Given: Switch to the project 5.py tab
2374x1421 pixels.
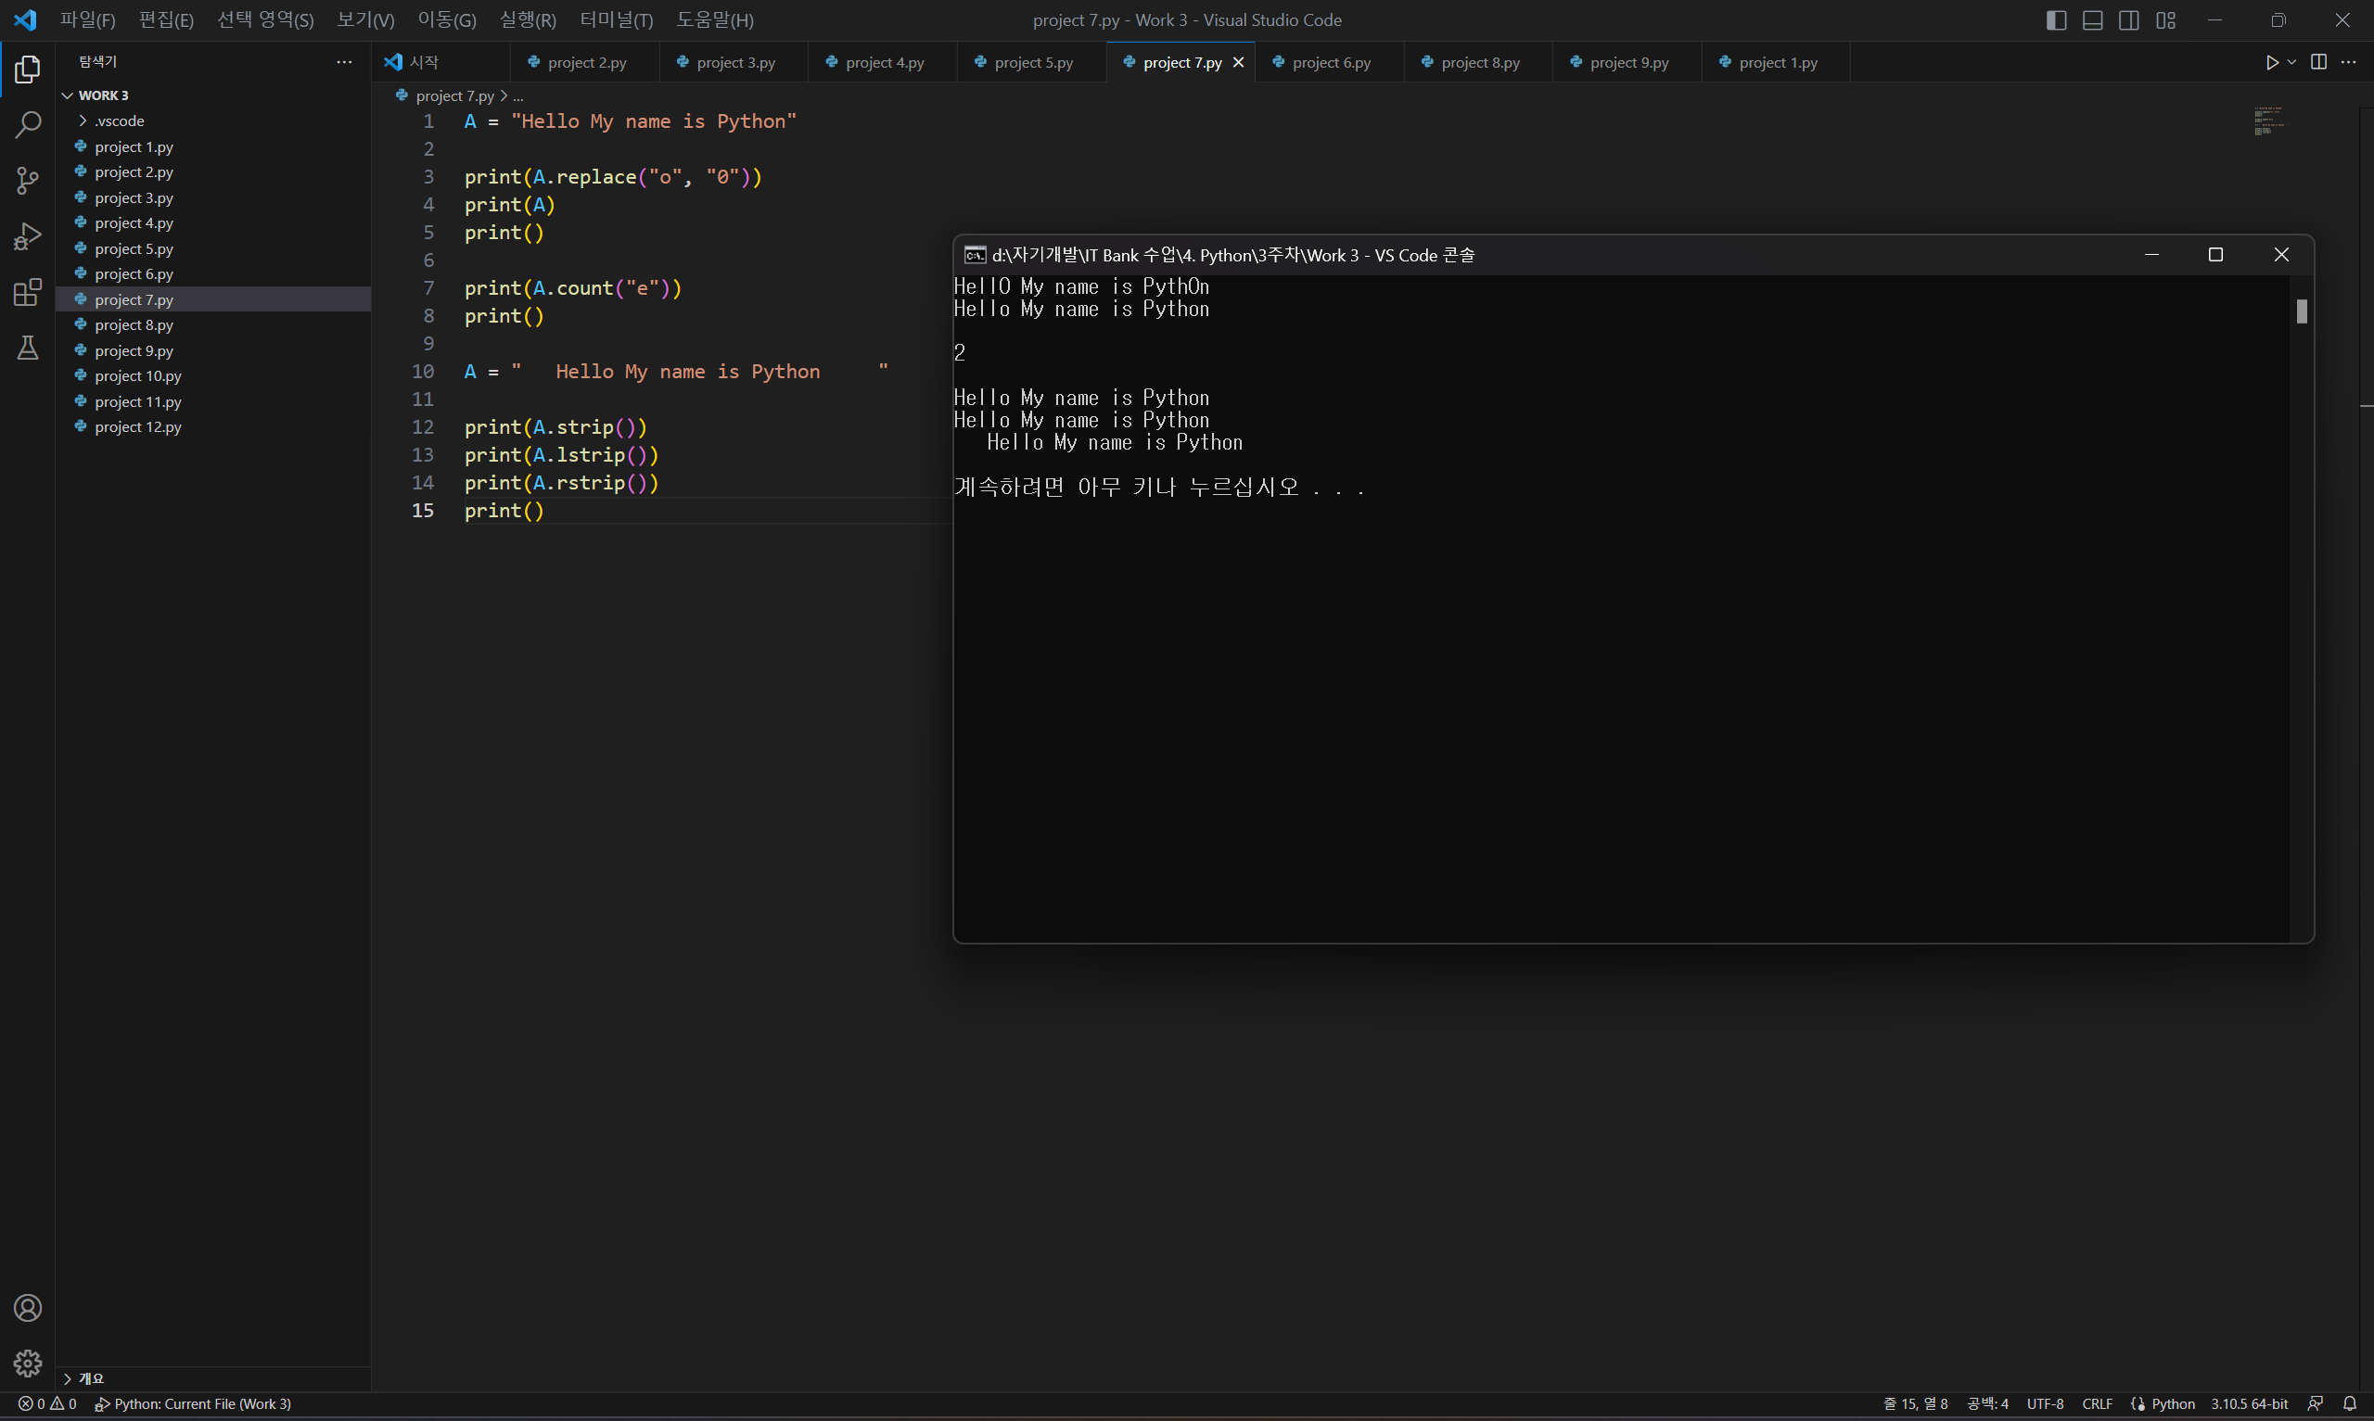Looking at the screenshot, I should coord(1032,62).
